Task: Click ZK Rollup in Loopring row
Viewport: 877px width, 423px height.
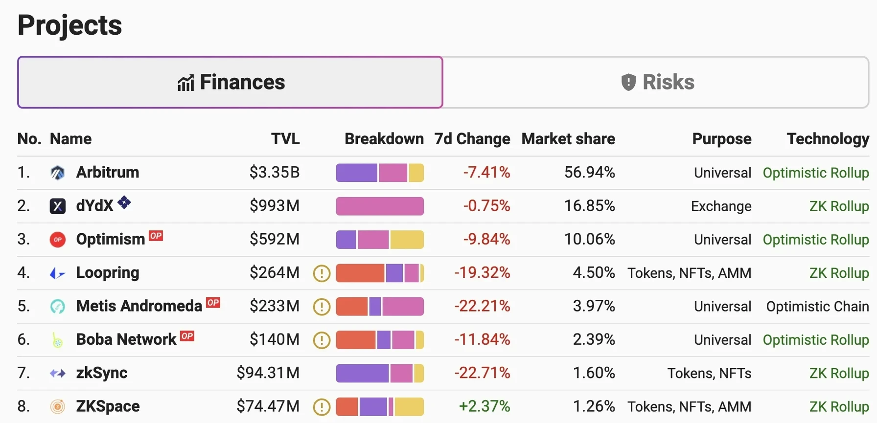Action: pos(839,273)
